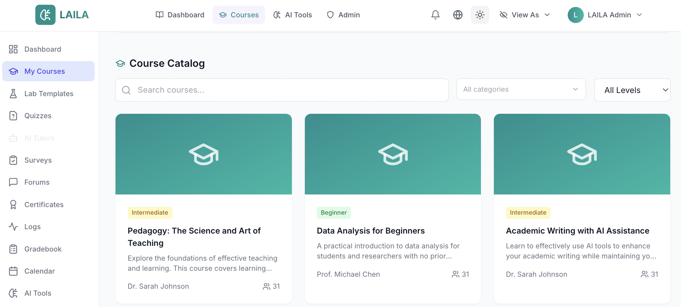Viewport: 681px width, 307px height.
Task: Open the View As eye toggle
Action: tap(503, 15)
